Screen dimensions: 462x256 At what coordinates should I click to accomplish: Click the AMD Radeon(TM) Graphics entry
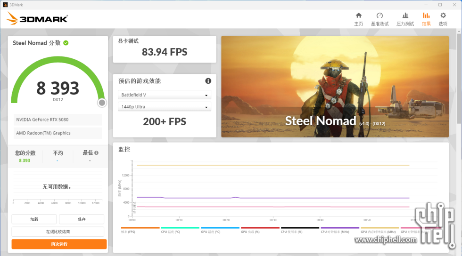click(58, 133)
